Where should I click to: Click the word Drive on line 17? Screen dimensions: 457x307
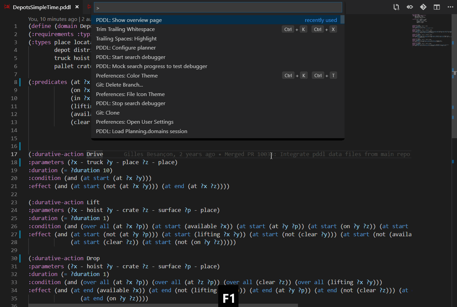pyautogui.click(x=95, y=154)
